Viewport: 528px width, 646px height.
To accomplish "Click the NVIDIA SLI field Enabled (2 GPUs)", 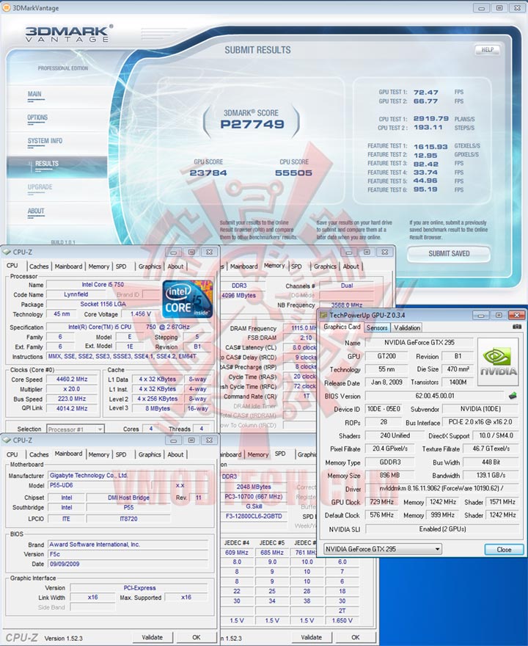I will coord(442,529).
